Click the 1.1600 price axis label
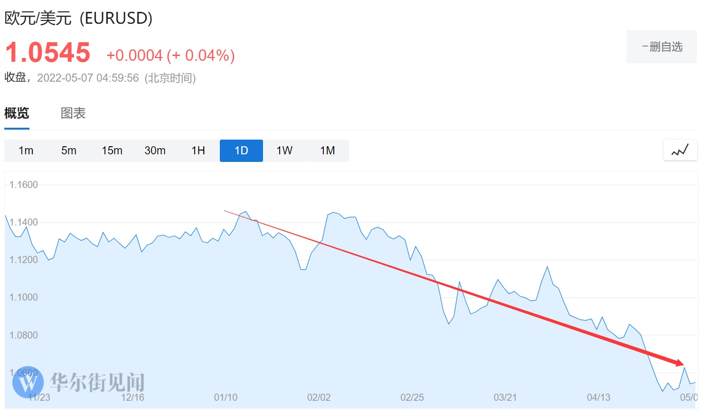The height and width of the screenshot is (415, 706). (x=24, y=185)
